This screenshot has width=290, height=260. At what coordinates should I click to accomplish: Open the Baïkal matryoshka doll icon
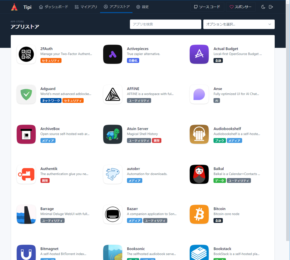199,174
